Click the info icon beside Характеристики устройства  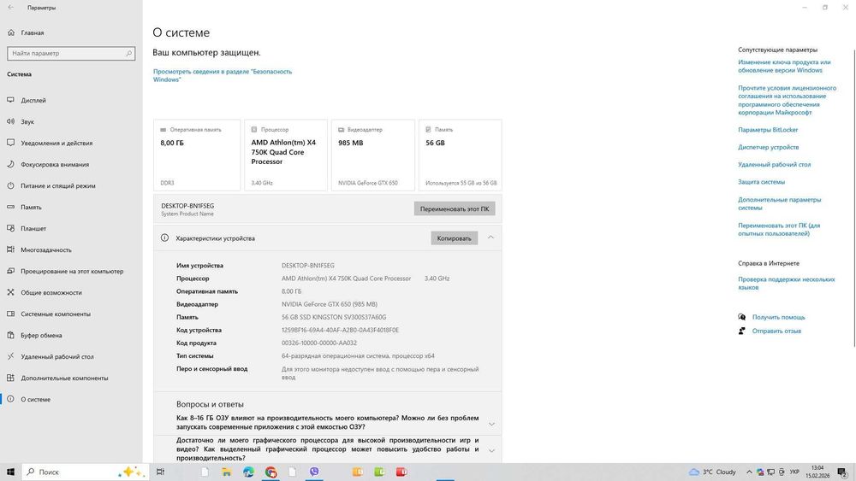click(164, 238)
